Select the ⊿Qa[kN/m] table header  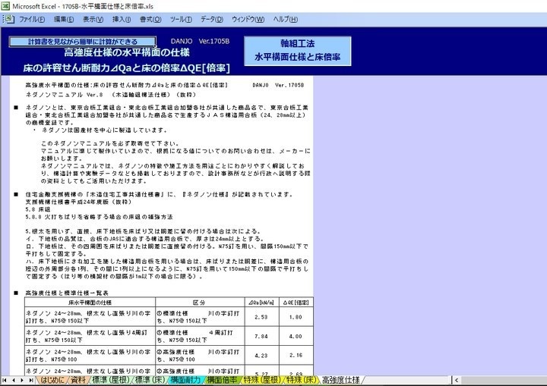pyautogui.click(x=261, y=303)
